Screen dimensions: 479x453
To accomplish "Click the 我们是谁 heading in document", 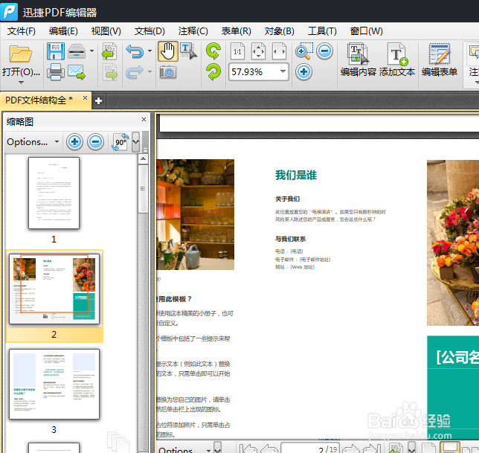I will pyautogui.click(x=296, y=175).
